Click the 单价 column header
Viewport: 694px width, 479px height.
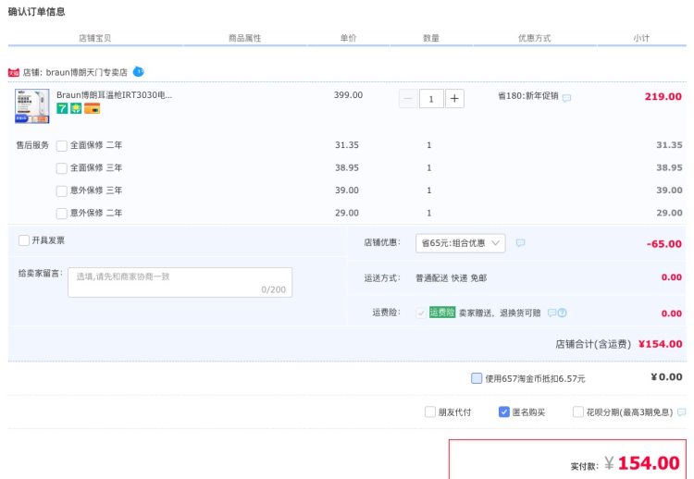(x=348, y=38)
